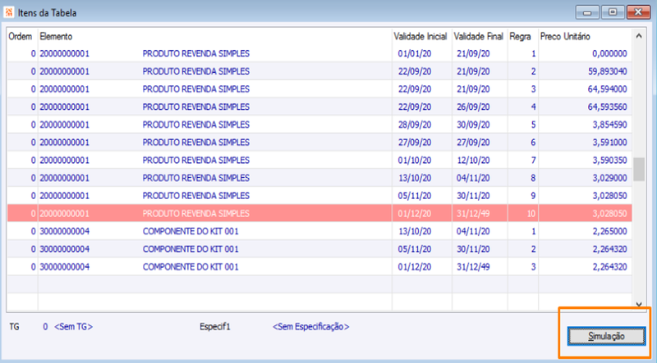657x363 pixels.
Task: Select the row with price 3,854590
Action: click(319, 125)
